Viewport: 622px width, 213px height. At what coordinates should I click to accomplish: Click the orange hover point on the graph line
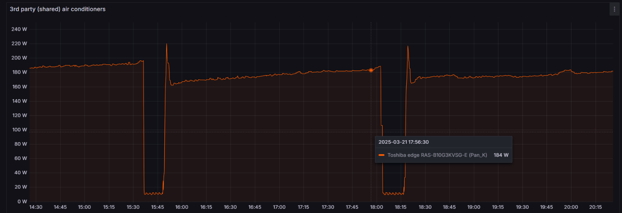pos(371,70)
